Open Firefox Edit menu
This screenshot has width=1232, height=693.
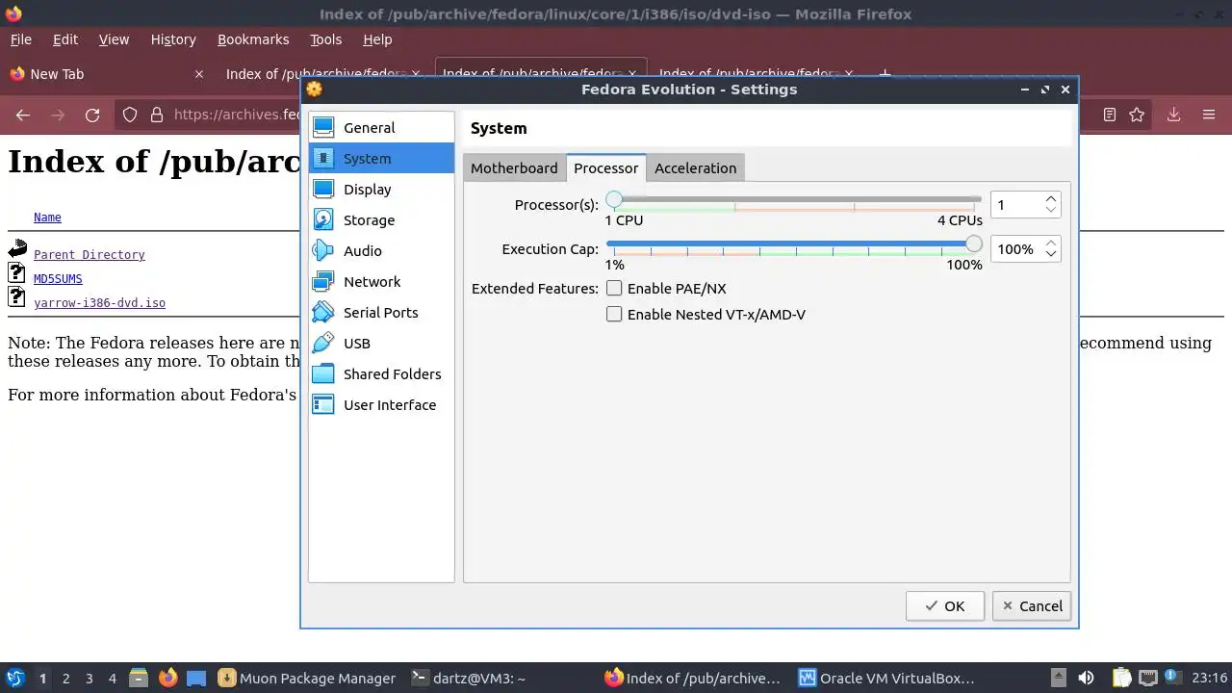tap(65, 39)
